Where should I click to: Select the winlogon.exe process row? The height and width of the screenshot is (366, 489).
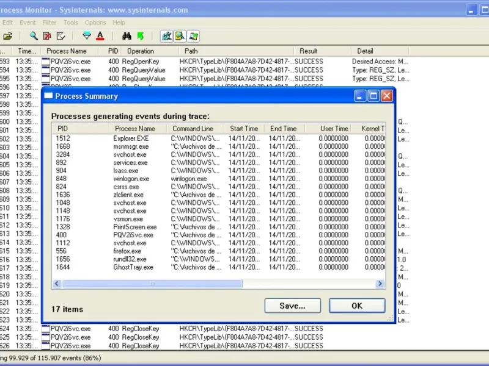pyautogui.click(x=219, y=179)
